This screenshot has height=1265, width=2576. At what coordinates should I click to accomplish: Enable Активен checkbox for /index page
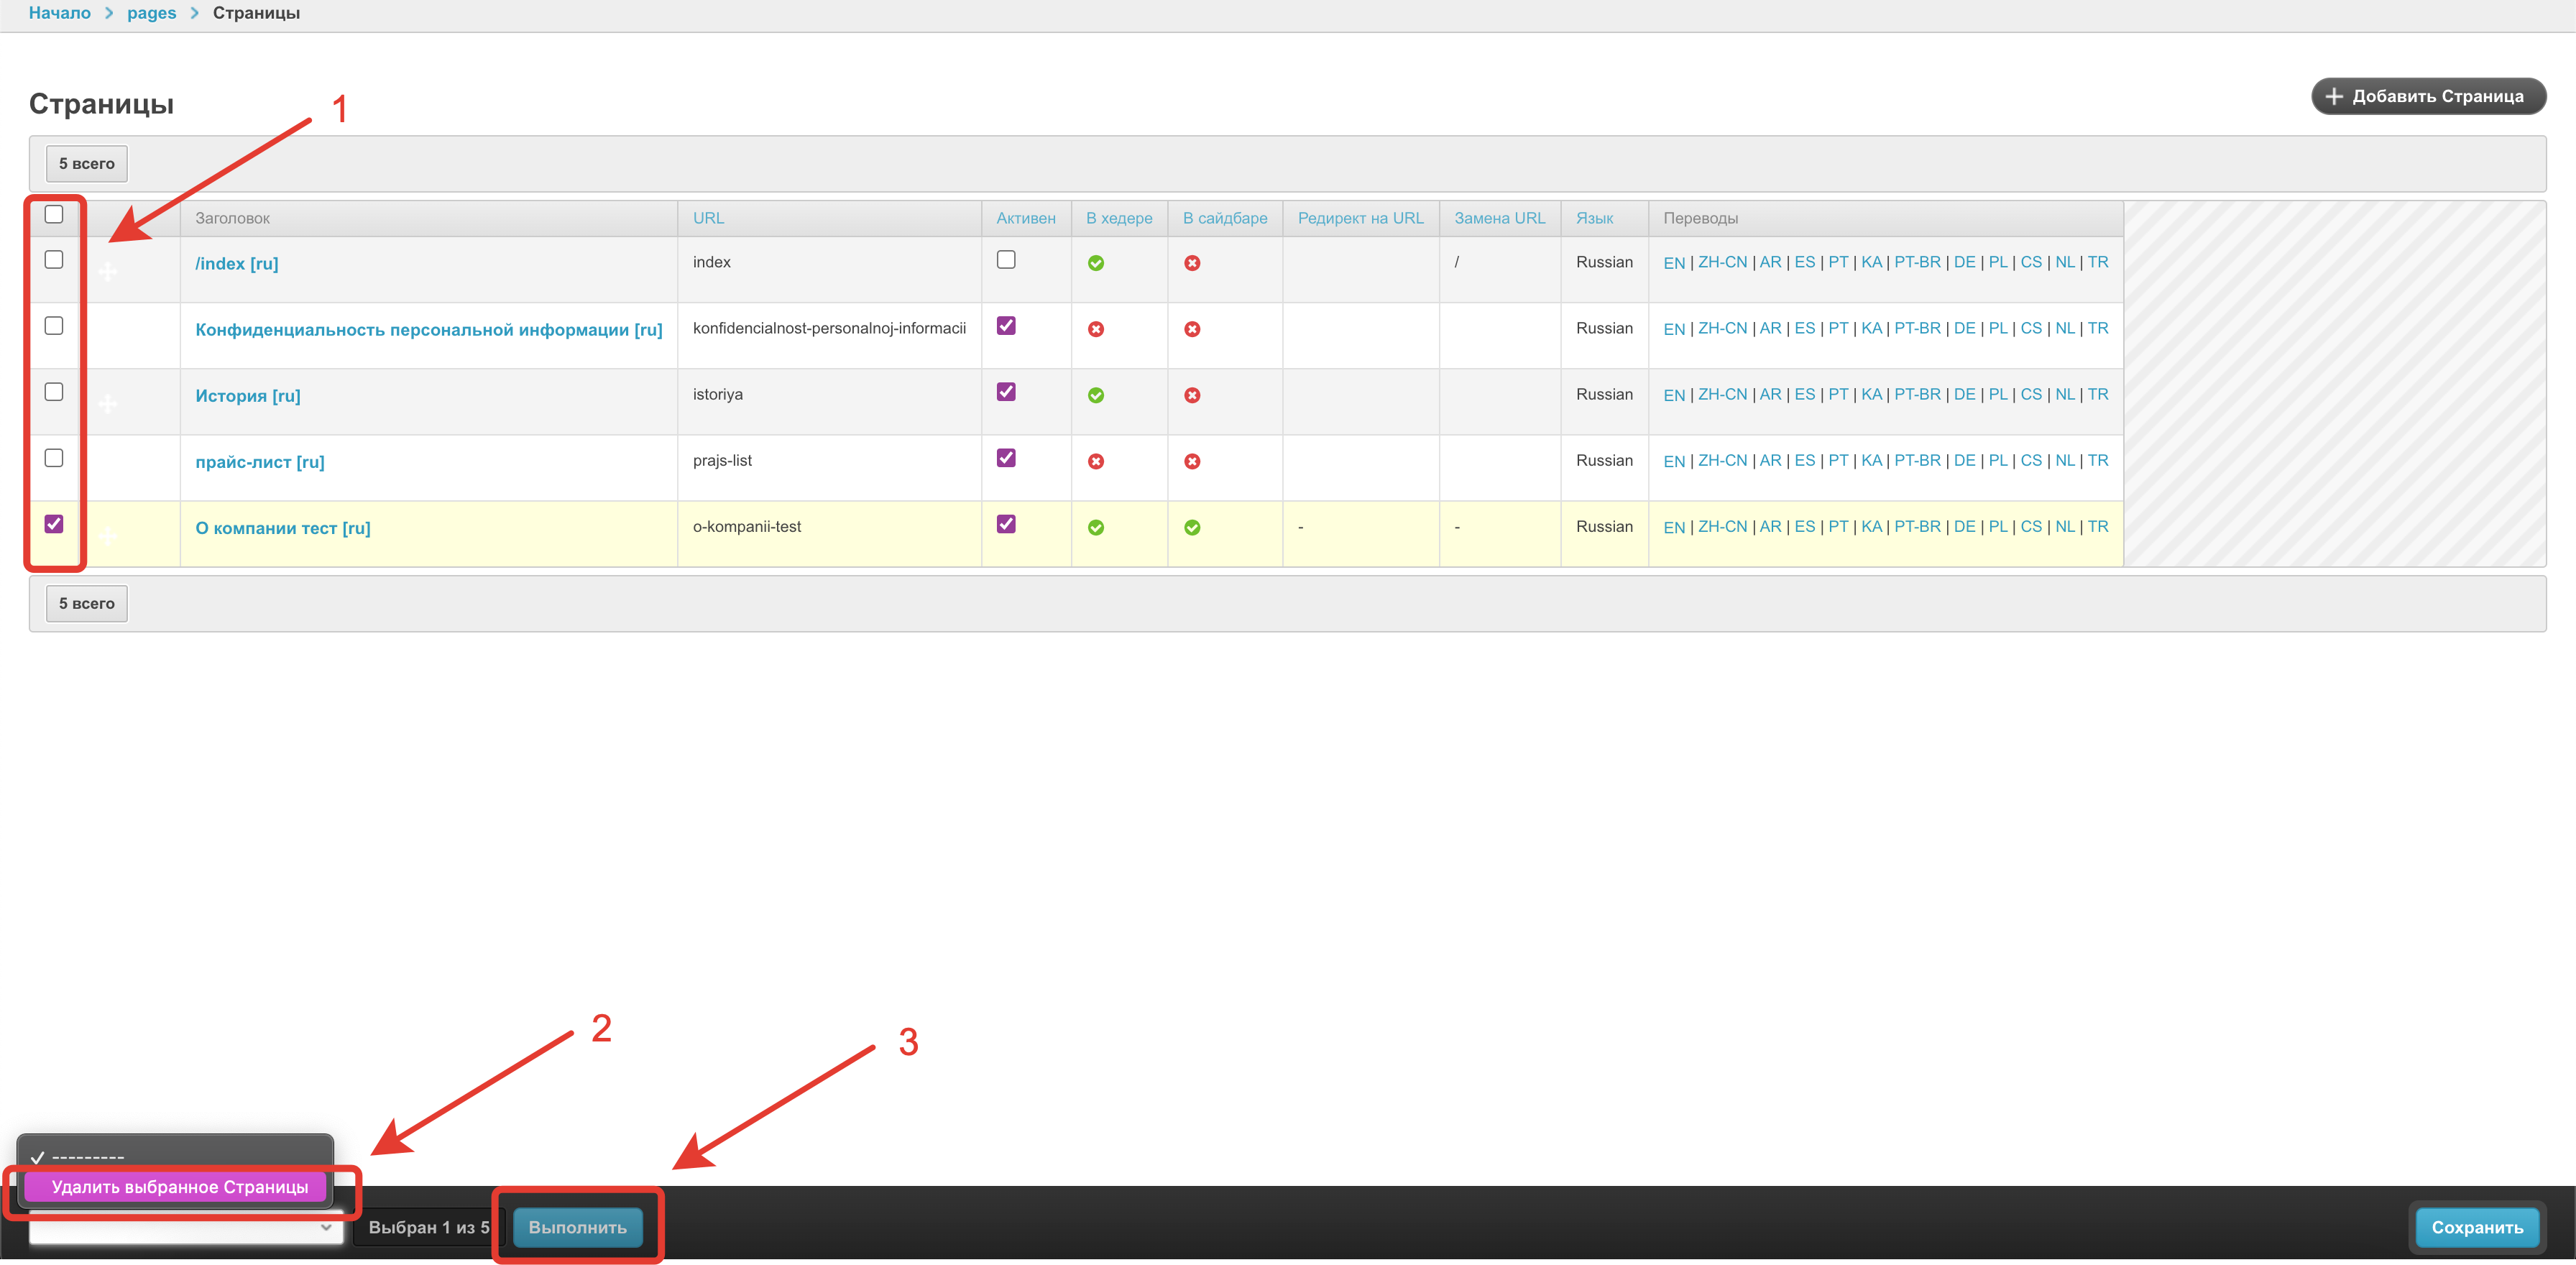tap(1005, 260)
